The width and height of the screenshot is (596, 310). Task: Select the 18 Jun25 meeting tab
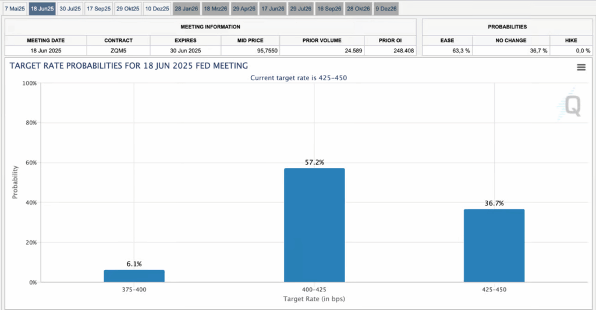pyautogui.click(x=42, y=9)
